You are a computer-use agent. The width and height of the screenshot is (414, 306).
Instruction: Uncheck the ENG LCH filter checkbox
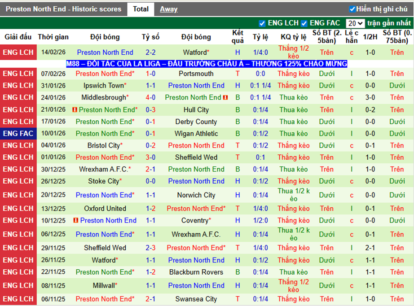[262, 23]
